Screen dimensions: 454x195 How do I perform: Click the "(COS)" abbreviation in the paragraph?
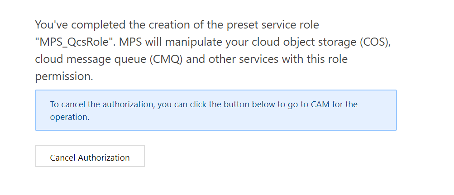[376, 42]
